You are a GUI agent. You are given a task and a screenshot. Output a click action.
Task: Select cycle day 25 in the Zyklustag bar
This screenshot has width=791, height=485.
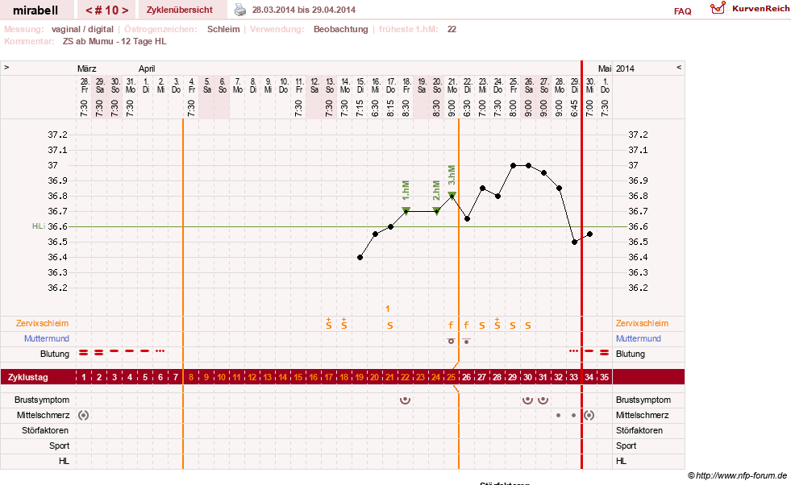point(451,377)
